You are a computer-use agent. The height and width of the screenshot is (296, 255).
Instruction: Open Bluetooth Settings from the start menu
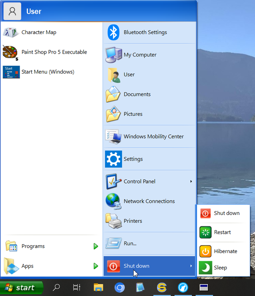click(x=145, y=32)
